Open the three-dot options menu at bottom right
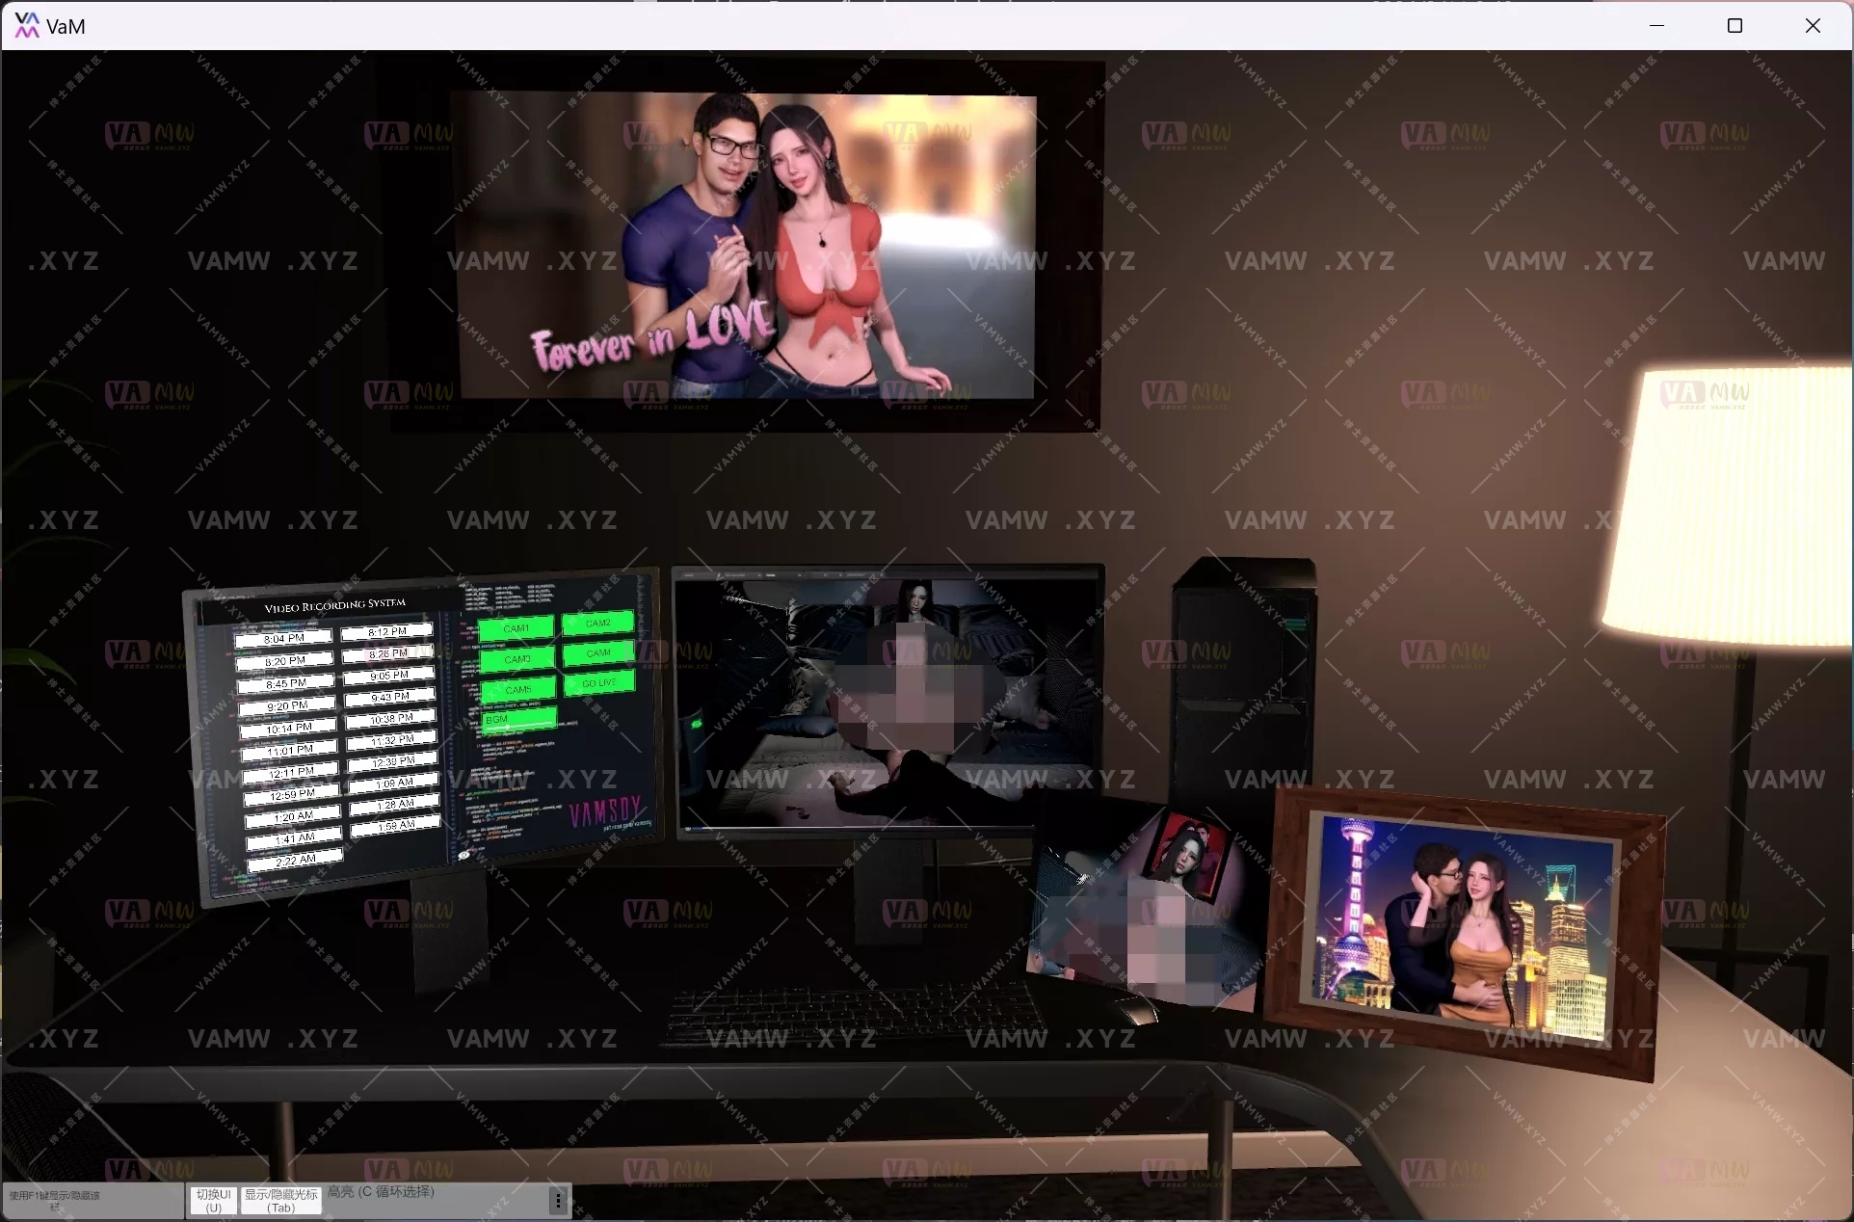 tap(559, 1200)
